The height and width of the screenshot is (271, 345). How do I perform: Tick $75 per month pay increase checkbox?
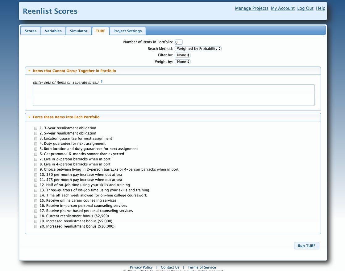click(36, 180)
